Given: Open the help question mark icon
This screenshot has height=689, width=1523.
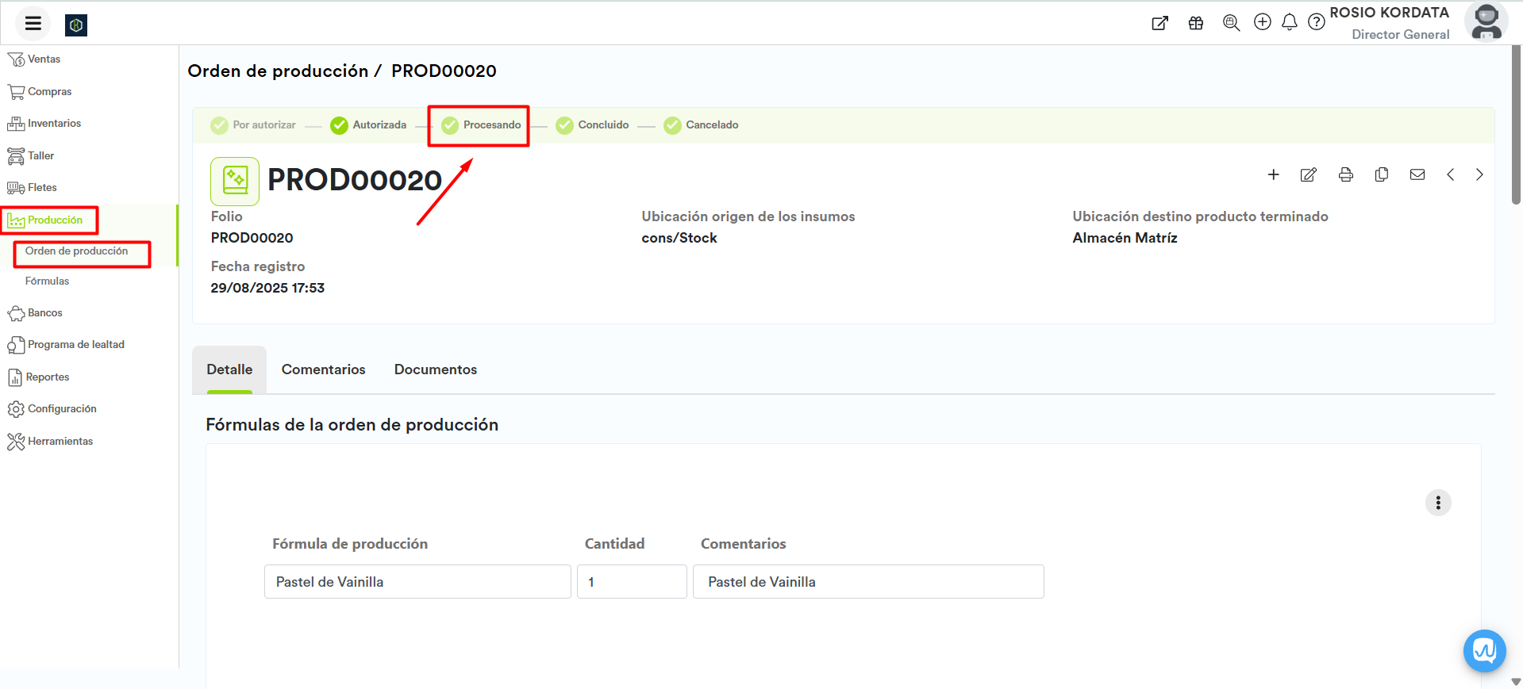Looking at the screenshot, I should pos(1316,22).
